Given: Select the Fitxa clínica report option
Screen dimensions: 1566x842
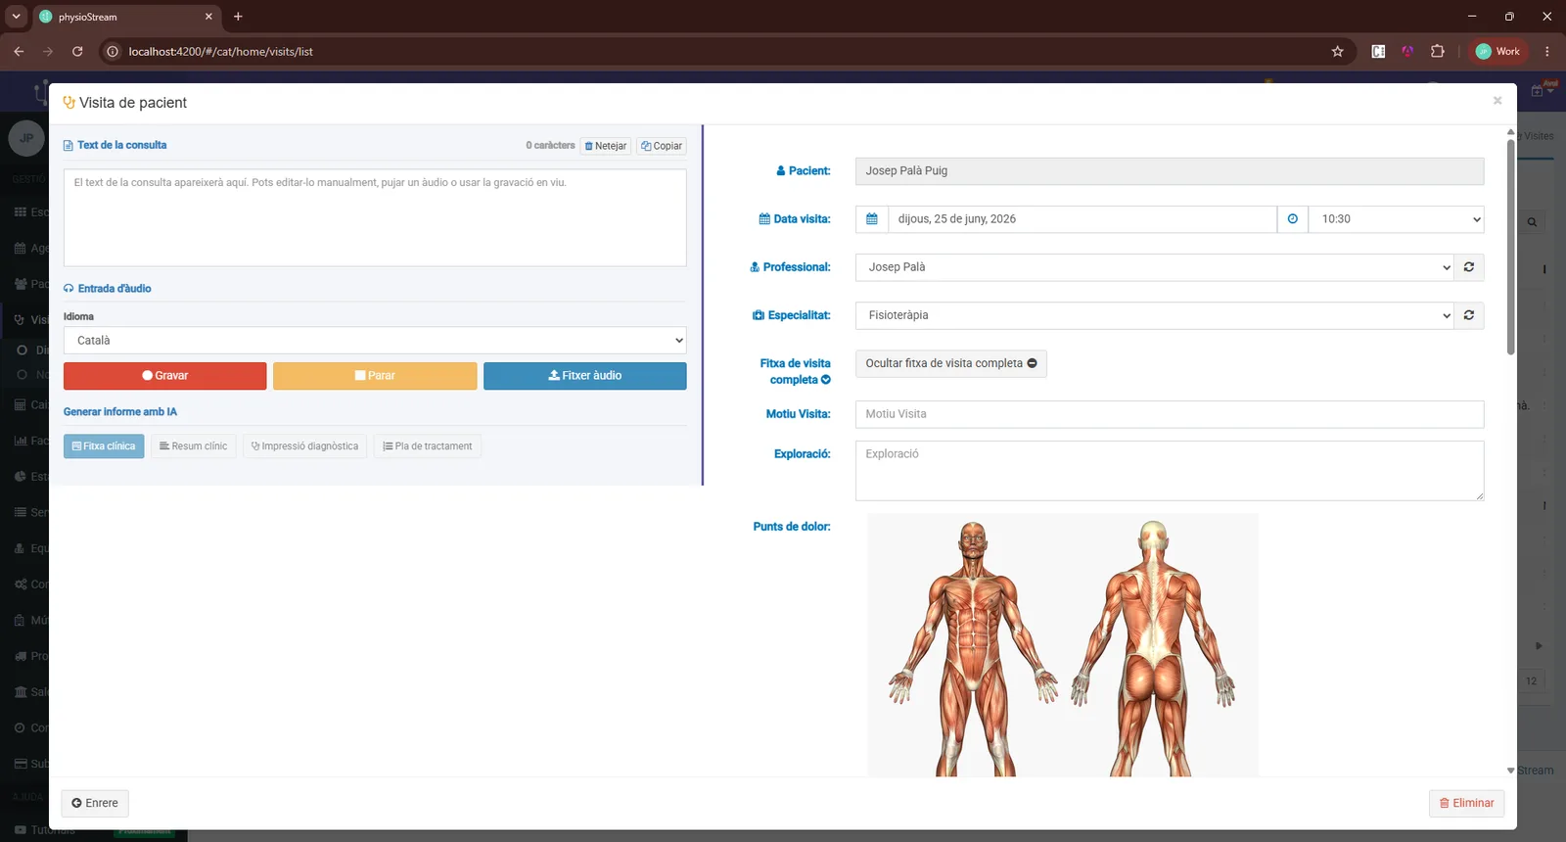Looking at the screenshot, I should tap(104, 446).
